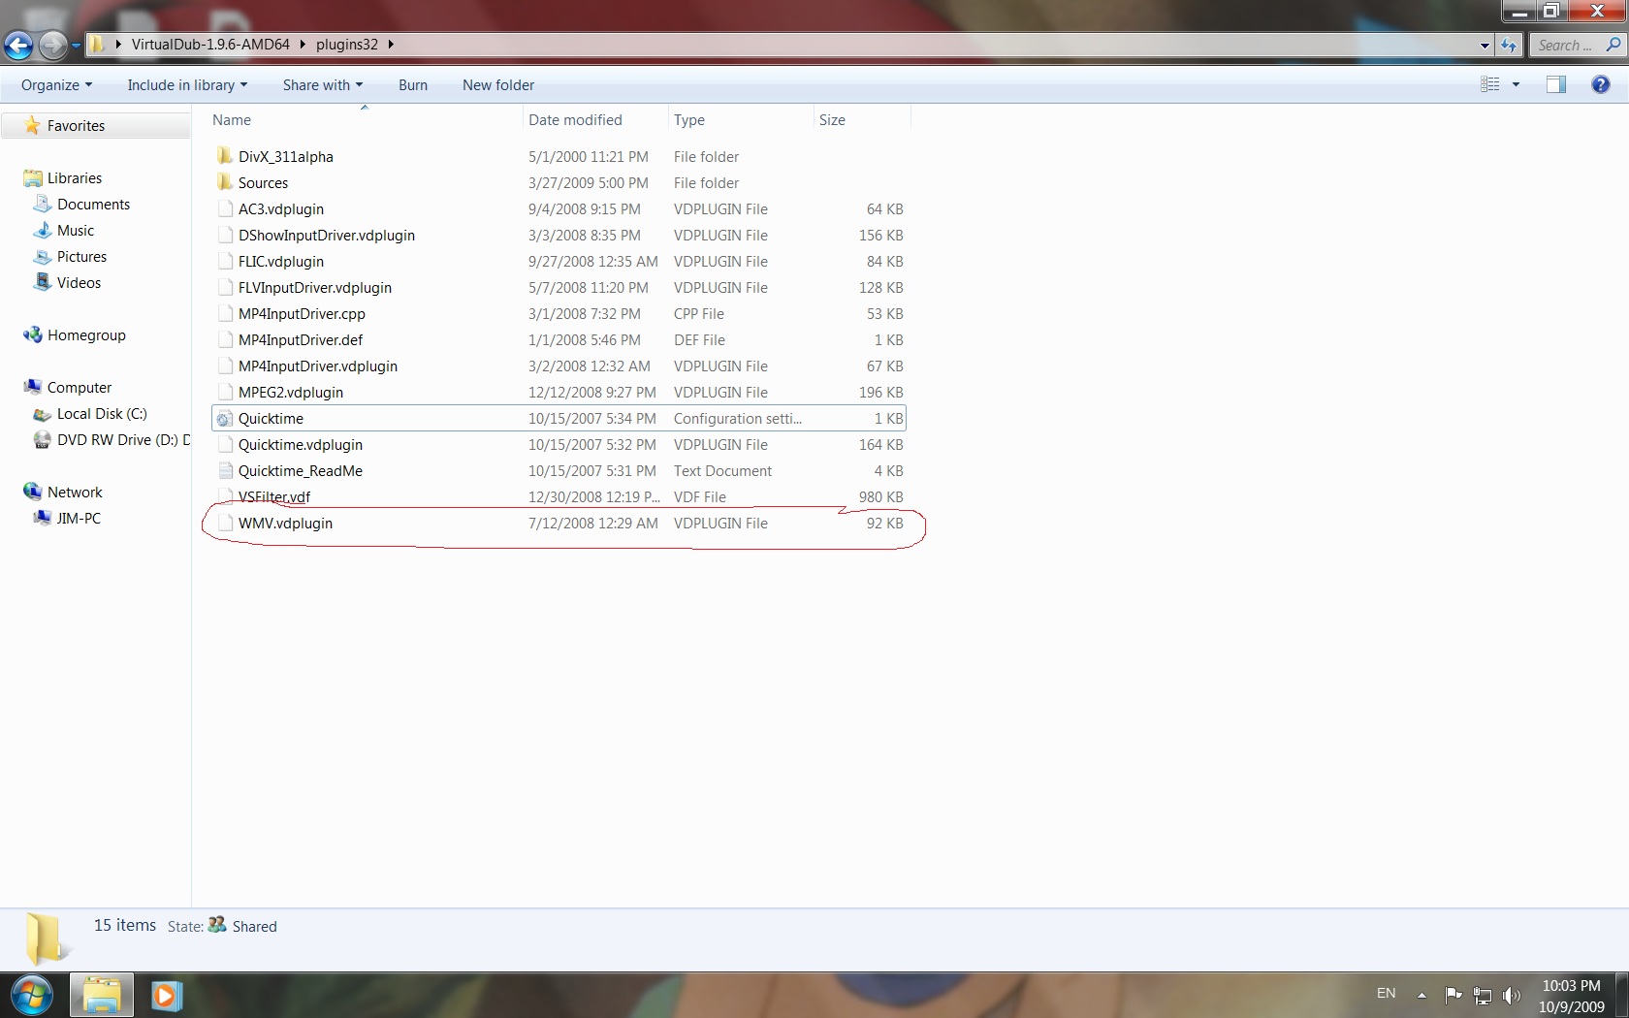Click the Action Center flag icon
Image resolution: width=1629 pixels, height=1018 pixels.
click(x=1453, y=995)
